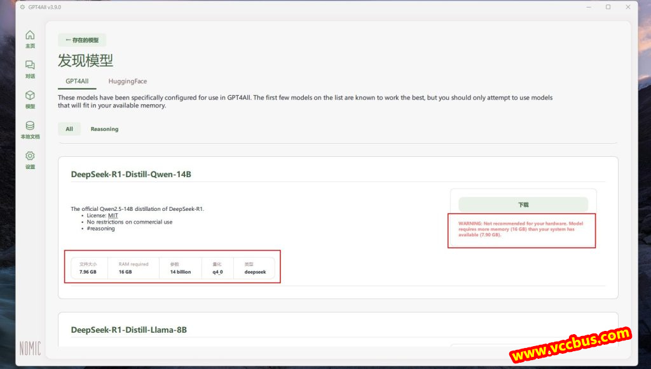
Task: Maximize the GPT4All window
Action: pos(608,7)
